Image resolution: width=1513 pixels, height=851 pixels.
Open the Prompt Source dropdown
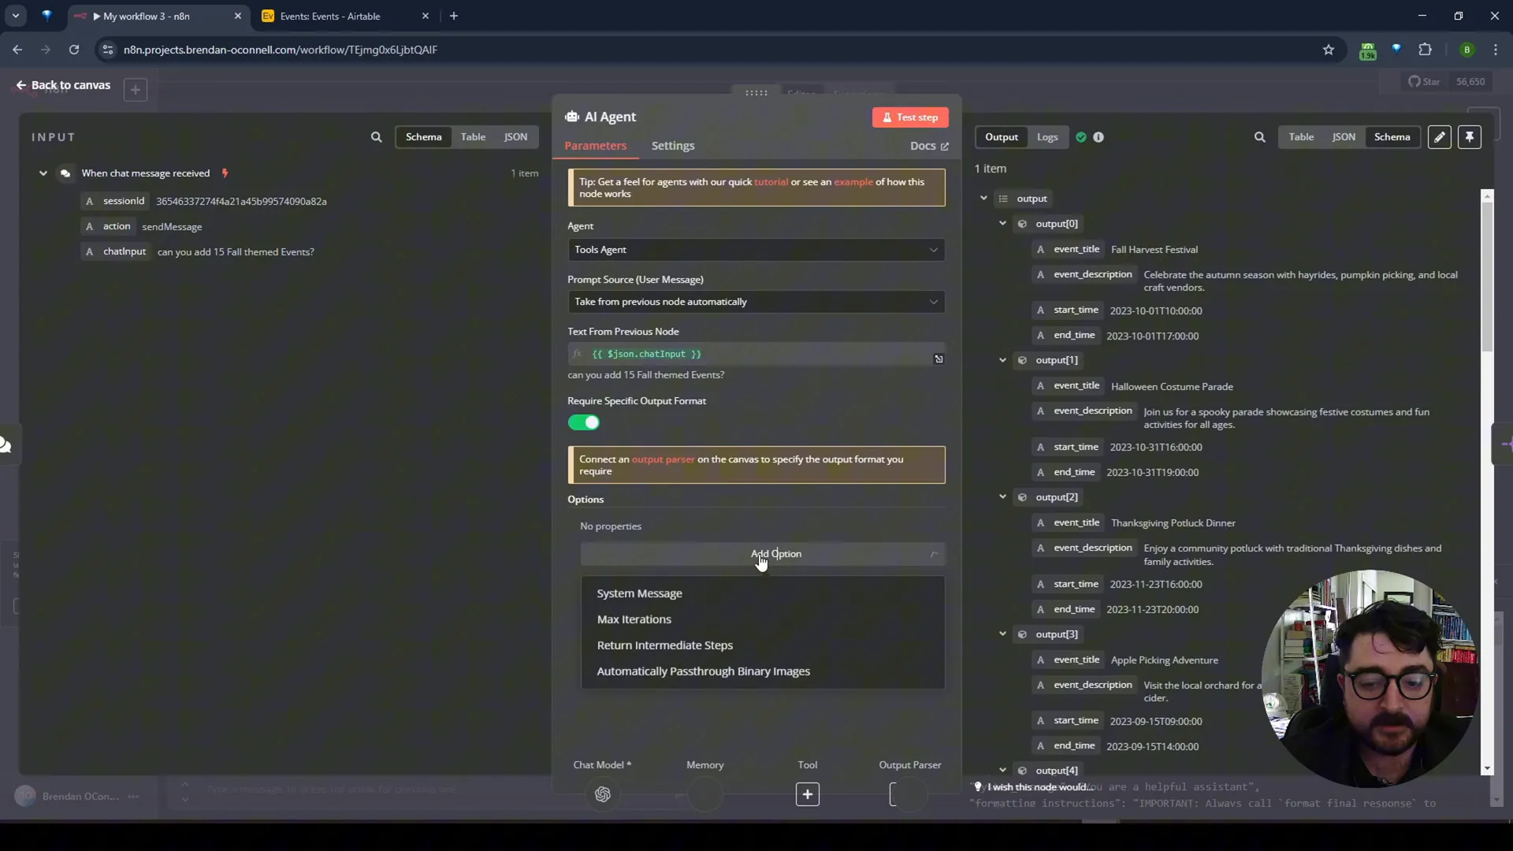tap(756, 302)
